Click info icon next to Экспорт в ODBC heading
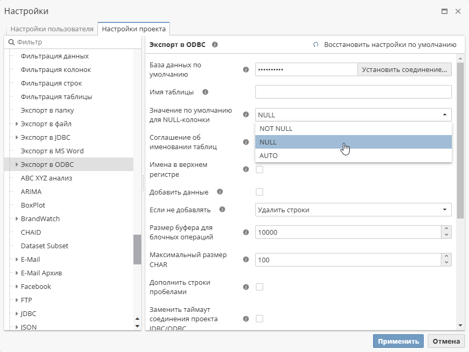The image size is (469, 352). [x=215, y=45]
